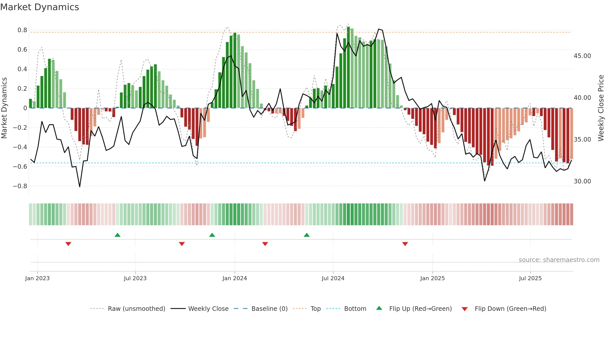Toggle the Weekly Close legend entry
The image size is (608, 342).
pos(199,309)
